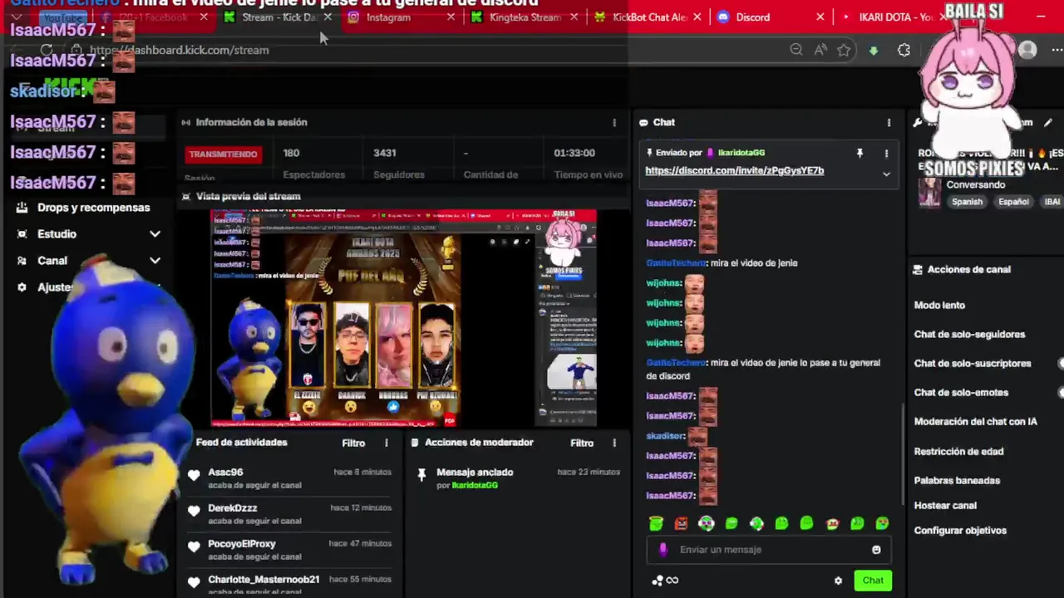
Task: Click Modo lento channel action
Action: [939, 305]
